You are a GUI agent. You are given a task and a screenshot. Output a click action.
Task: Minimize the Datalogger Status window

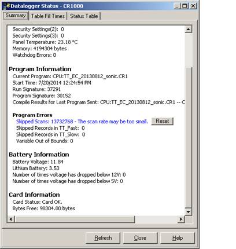click(x=177, y=6)
